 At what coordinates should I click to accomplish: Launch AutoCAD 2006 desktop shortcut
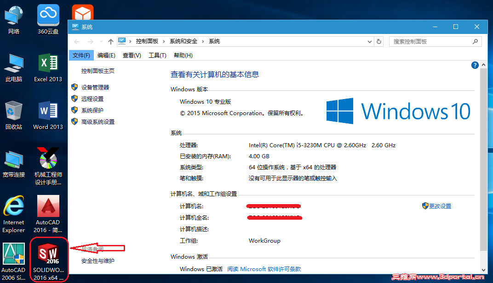click(14, 261)
